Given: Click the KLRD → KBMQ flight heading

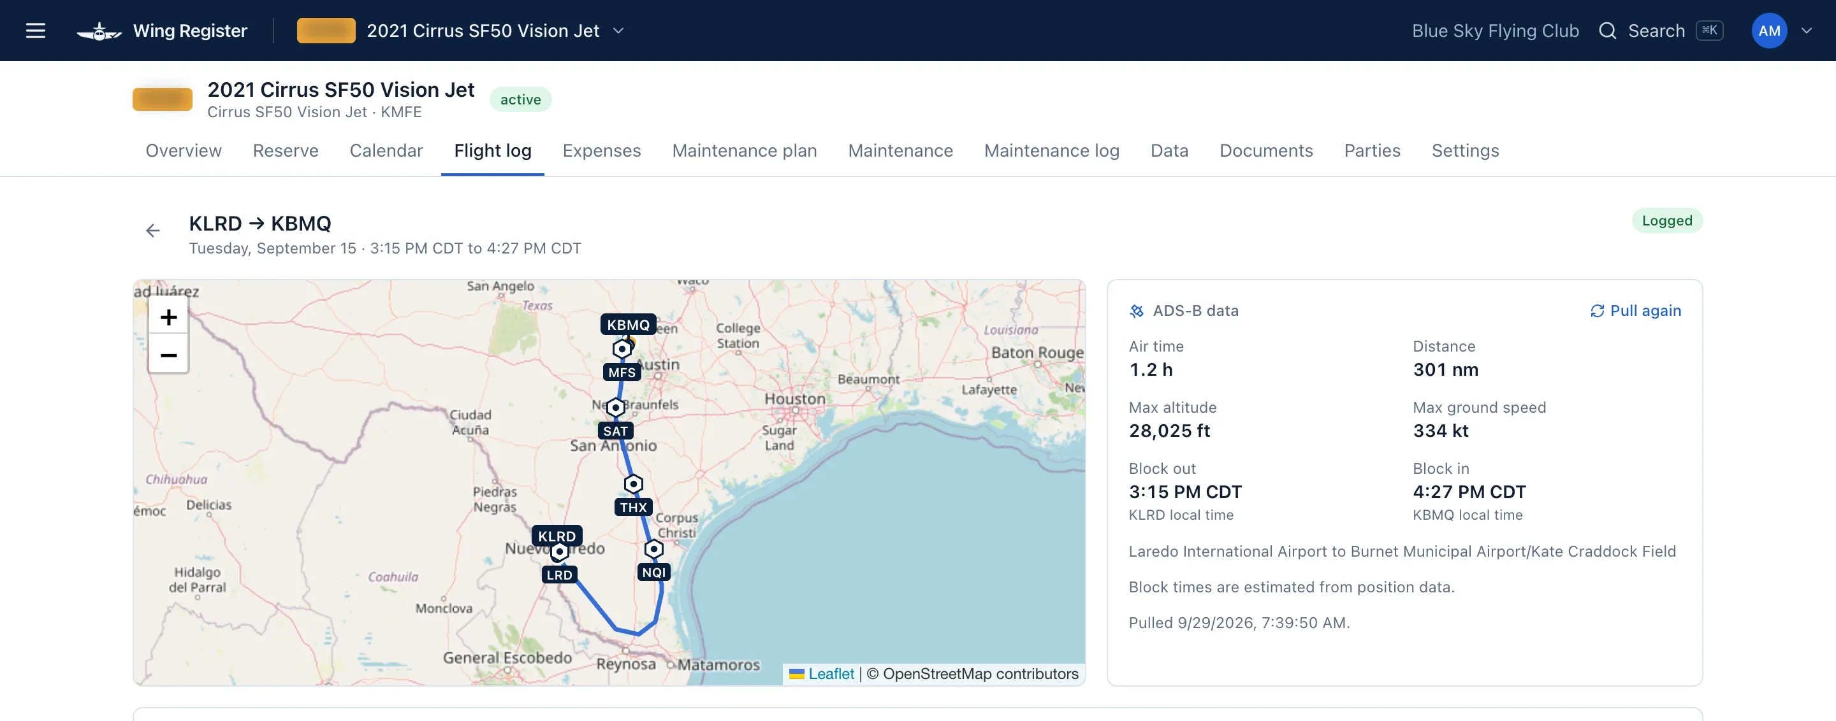Looking at the screenshot, I should coord(260,224).
